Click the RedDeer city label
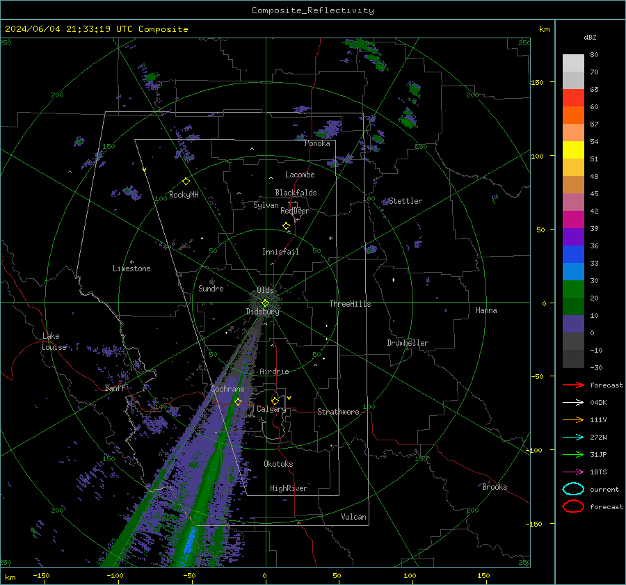 (295, 211)
